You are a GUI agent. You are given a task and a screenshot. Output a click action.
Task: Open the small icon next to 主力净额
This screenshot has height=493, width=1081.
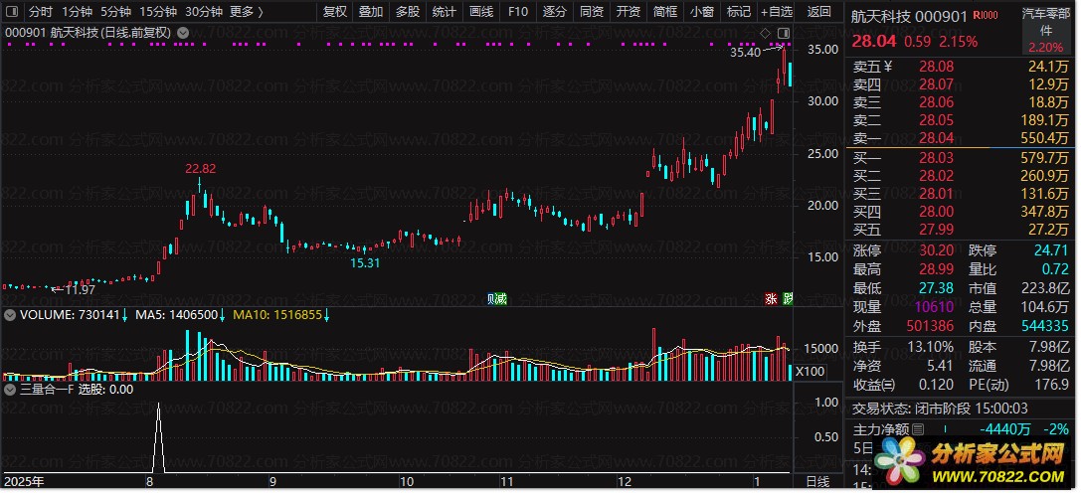click(x=920, y=429)
